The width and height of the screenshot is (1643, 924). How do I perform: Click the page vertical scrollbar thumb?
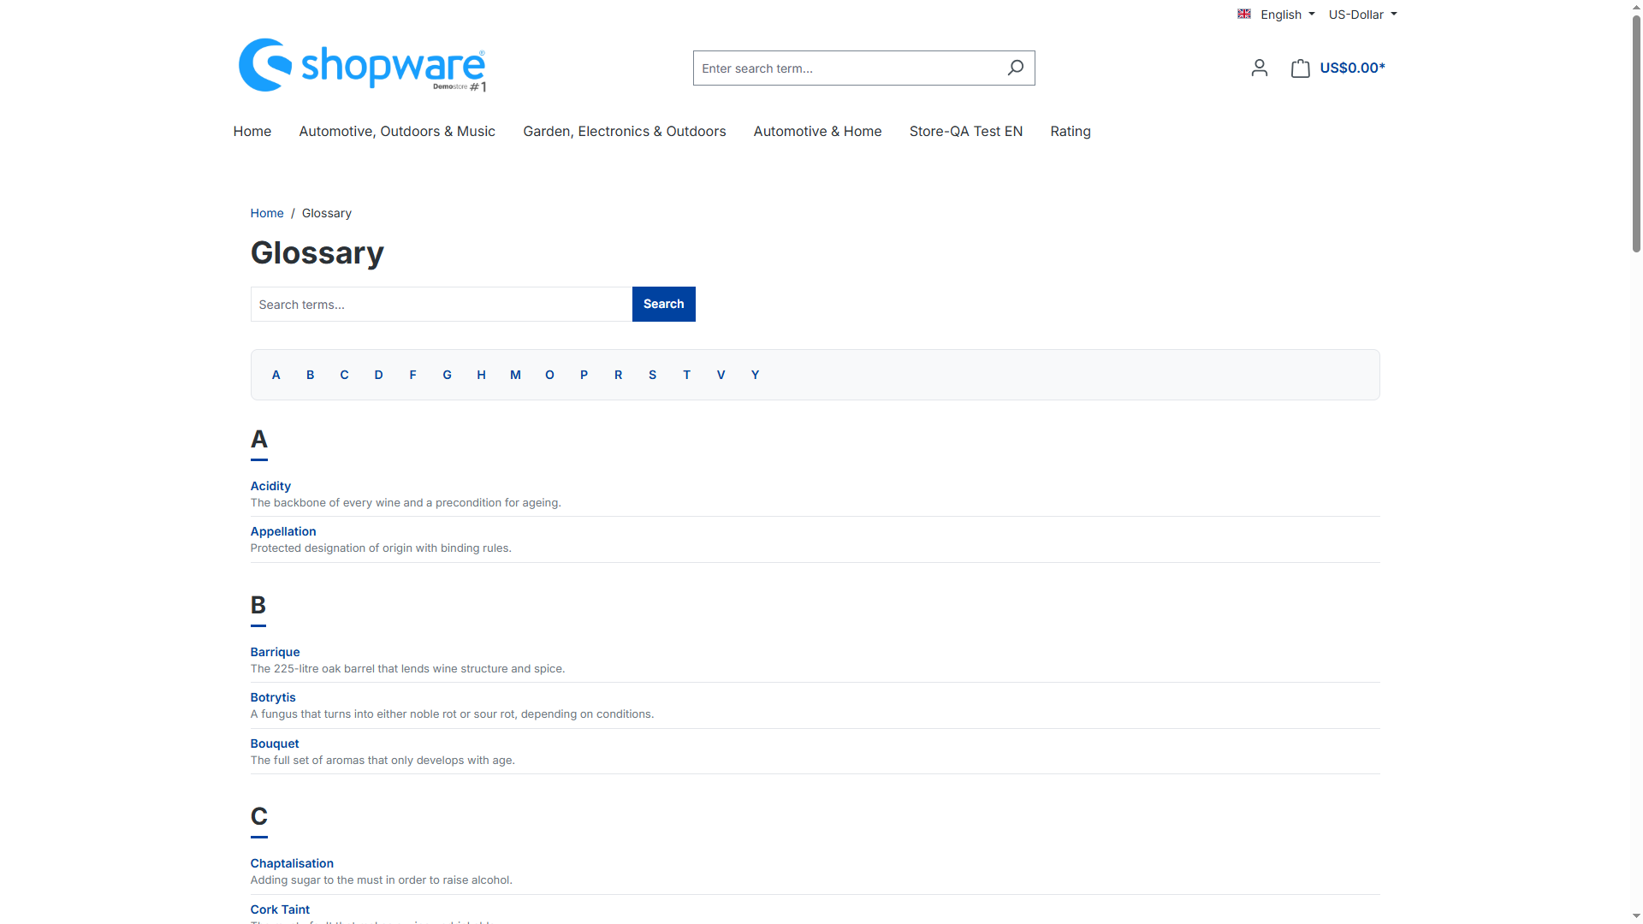pyautogui.click(x=1636, y=133)
